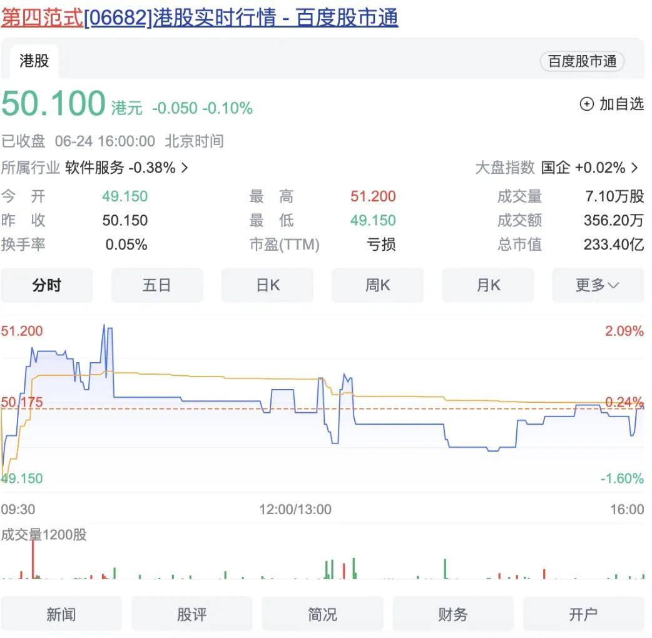This screenshot has width=652, height=638.
Task: Click the 成交量 value 7.10万股
Action: pyautogui.click(x=614, y=196)
